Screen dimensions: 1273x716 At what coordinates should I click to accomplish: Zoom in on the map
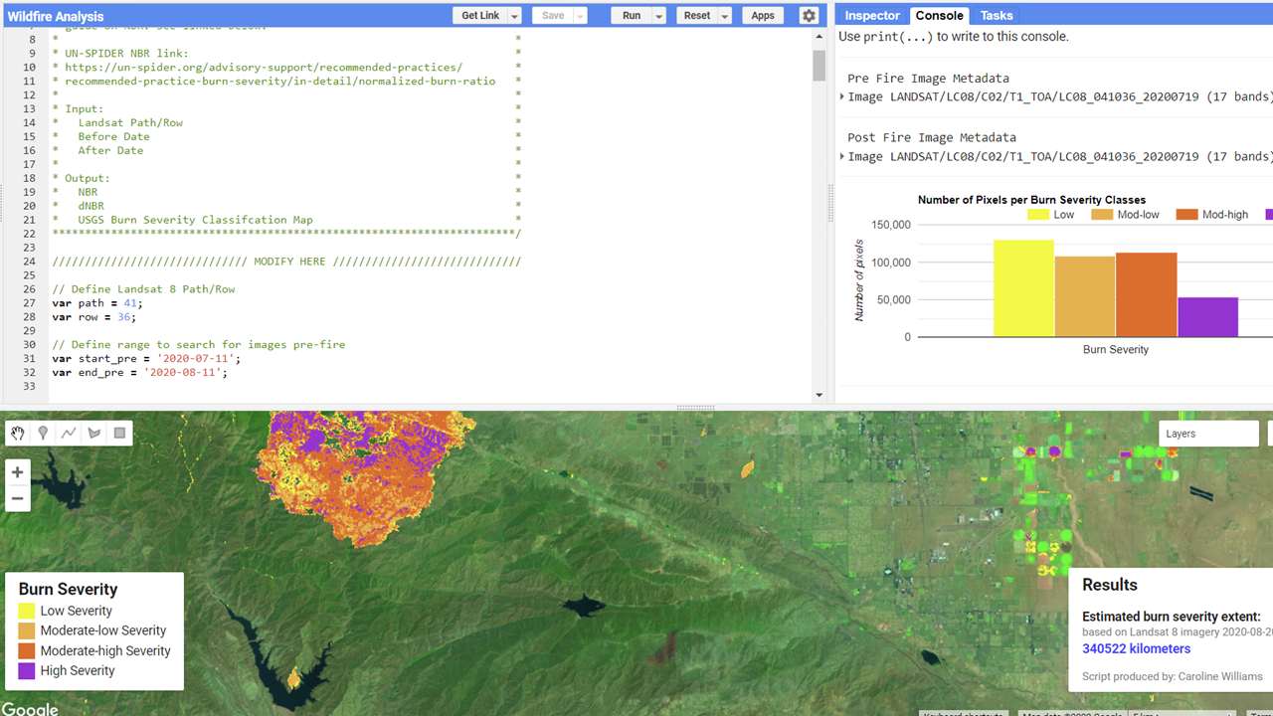(x=18, y=471)
